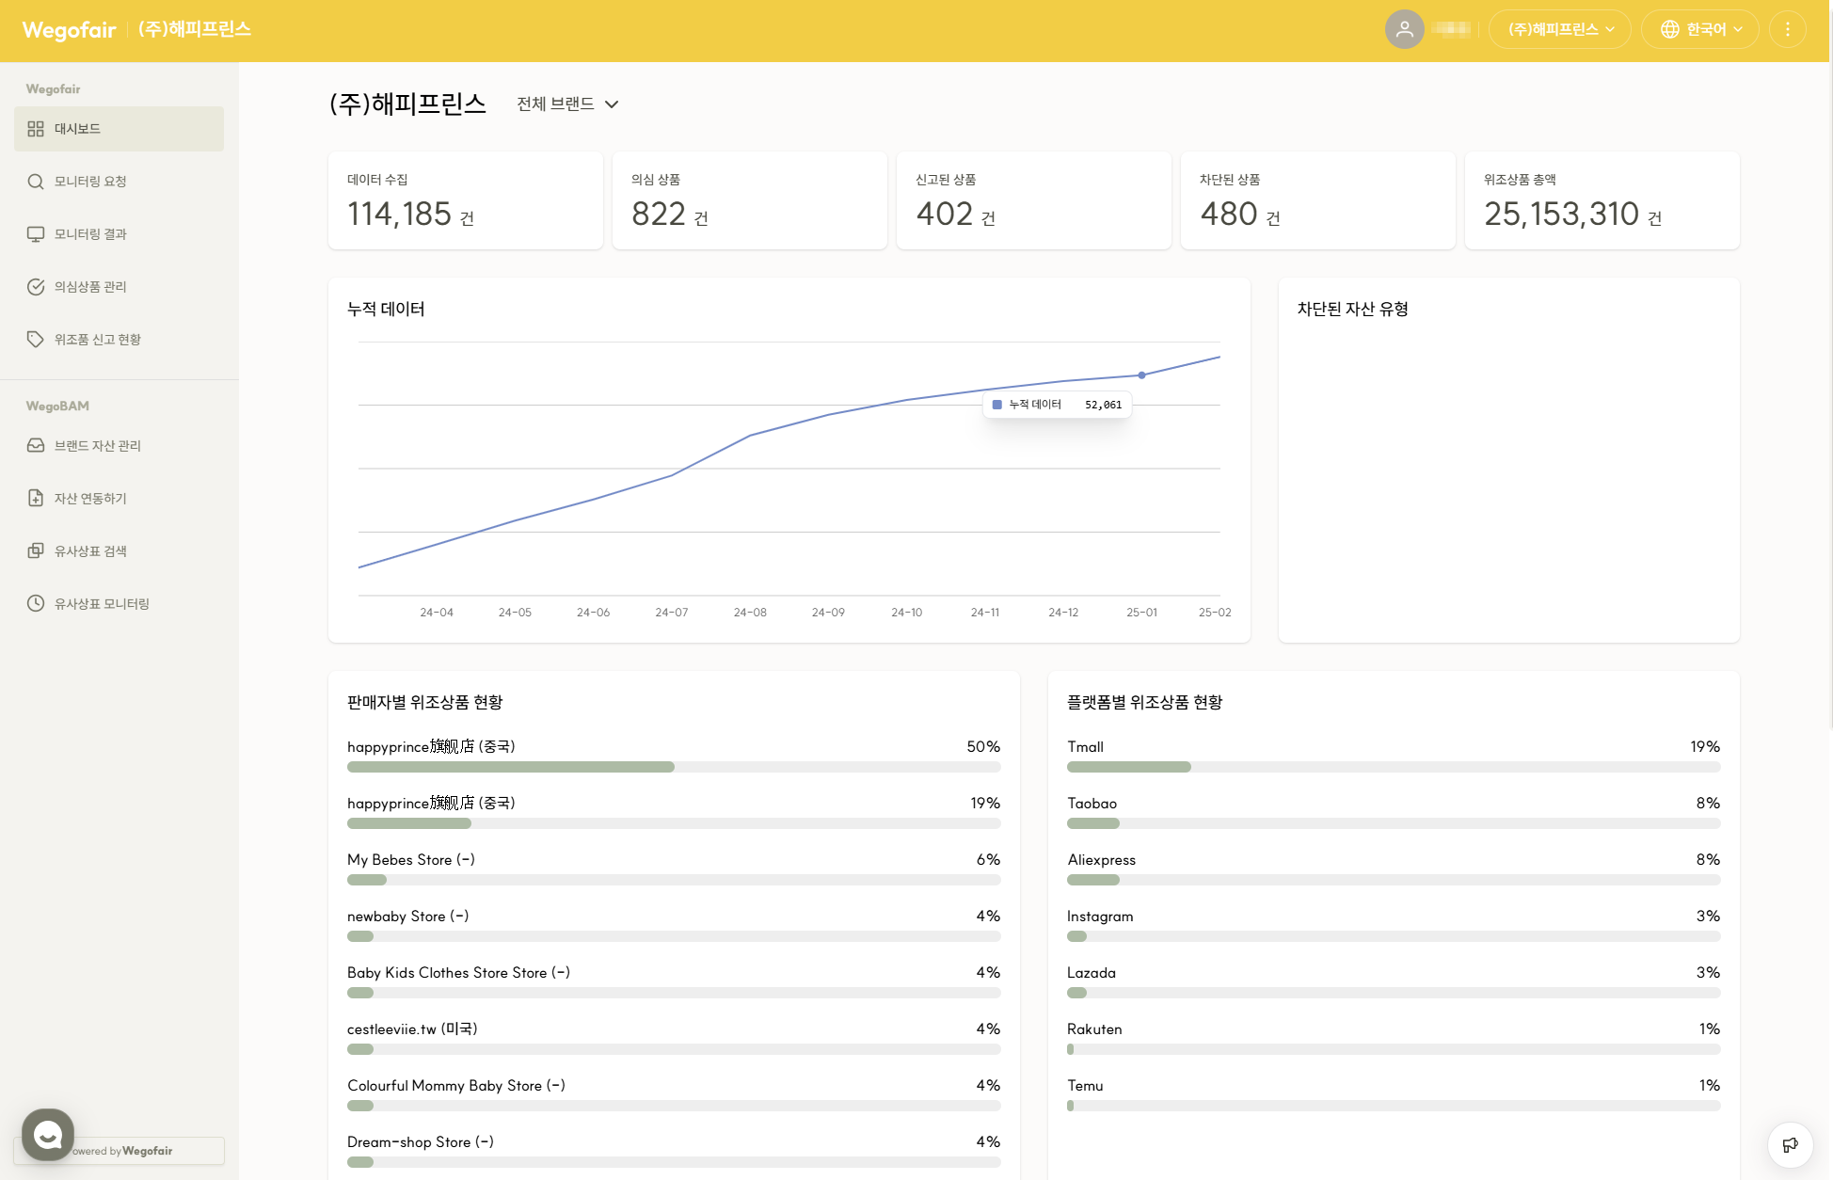Click the 브랜드 자산 관리 inbox icon
The image size is (1833, 1180).
tap(36, 446)
